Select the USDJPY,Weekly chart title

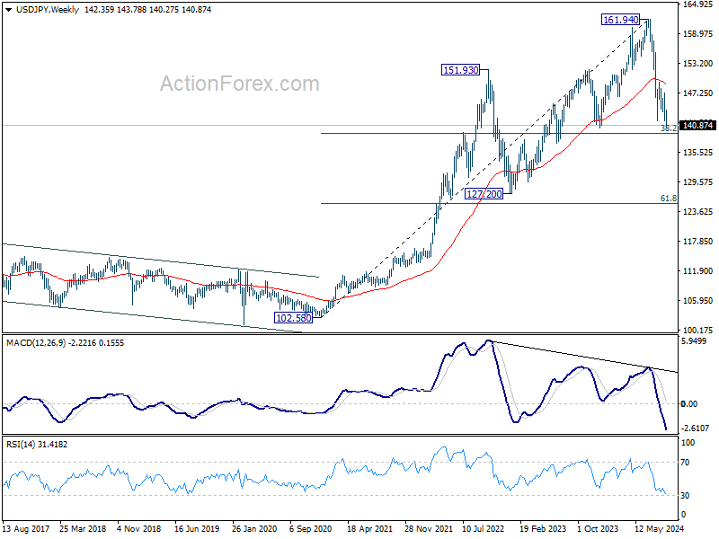[48, 10]
